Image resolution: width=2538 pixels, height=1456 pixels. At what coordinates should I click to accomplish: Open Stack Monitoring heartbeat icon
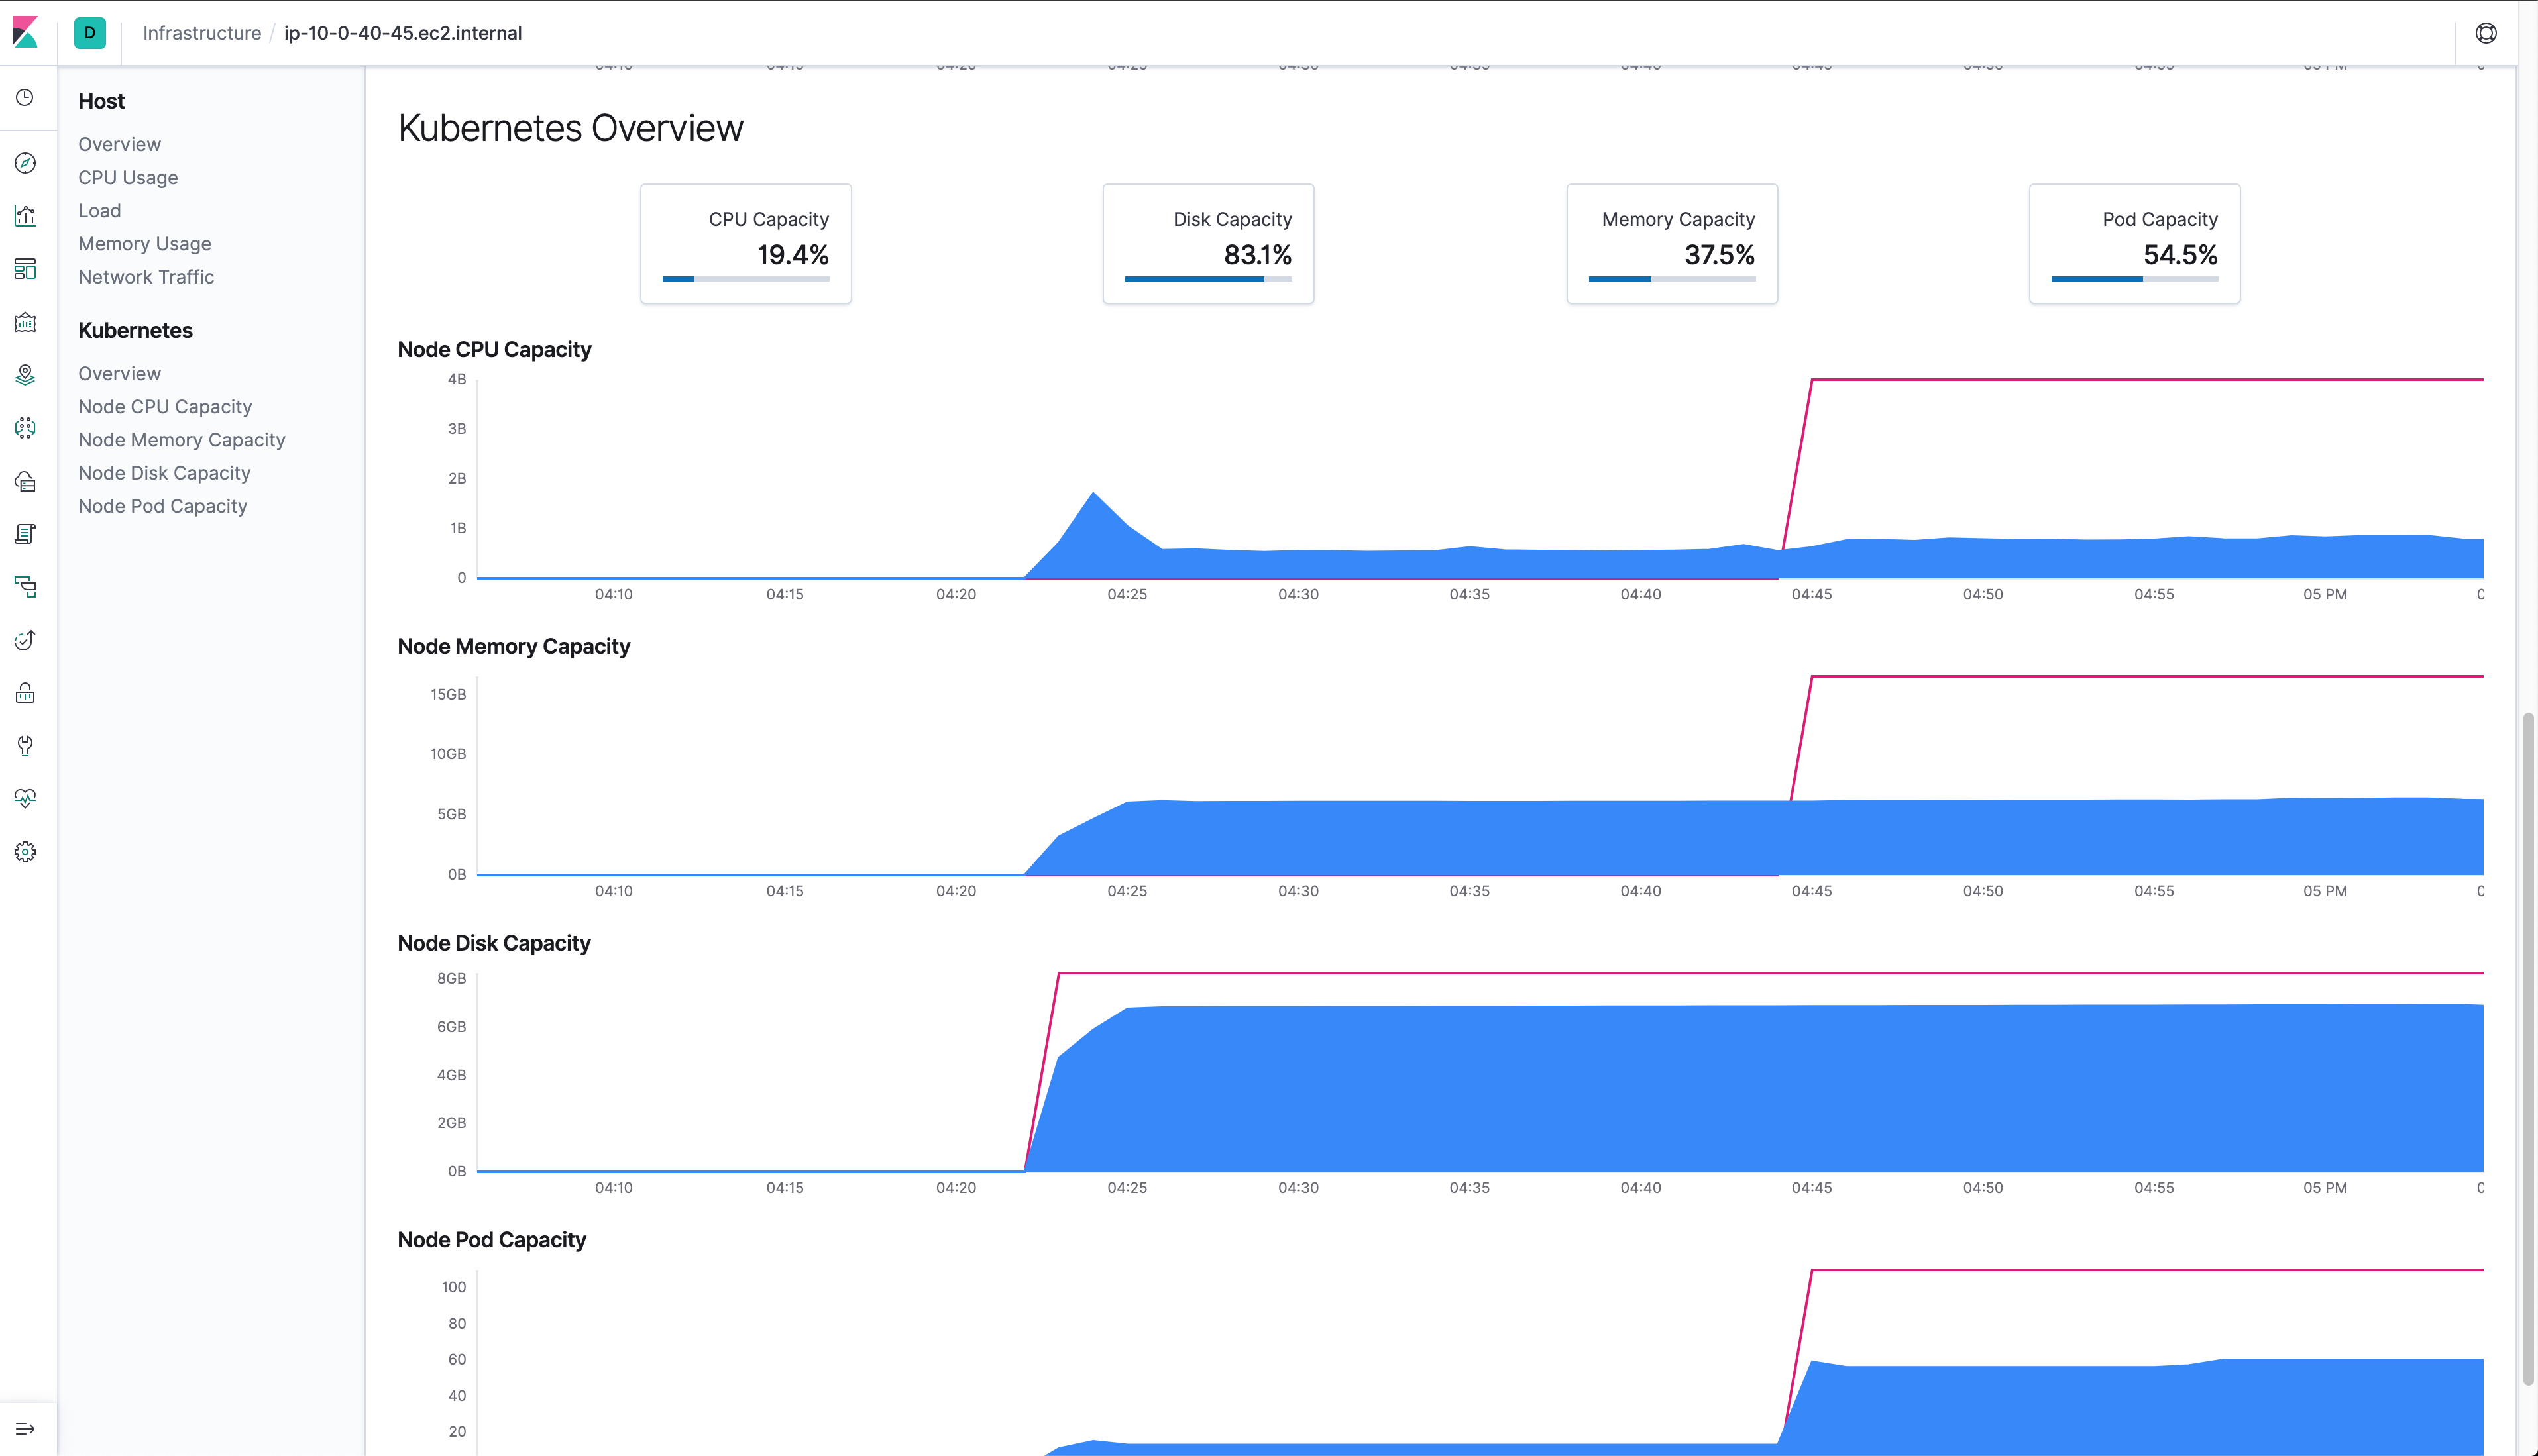(x=26, y=799)
